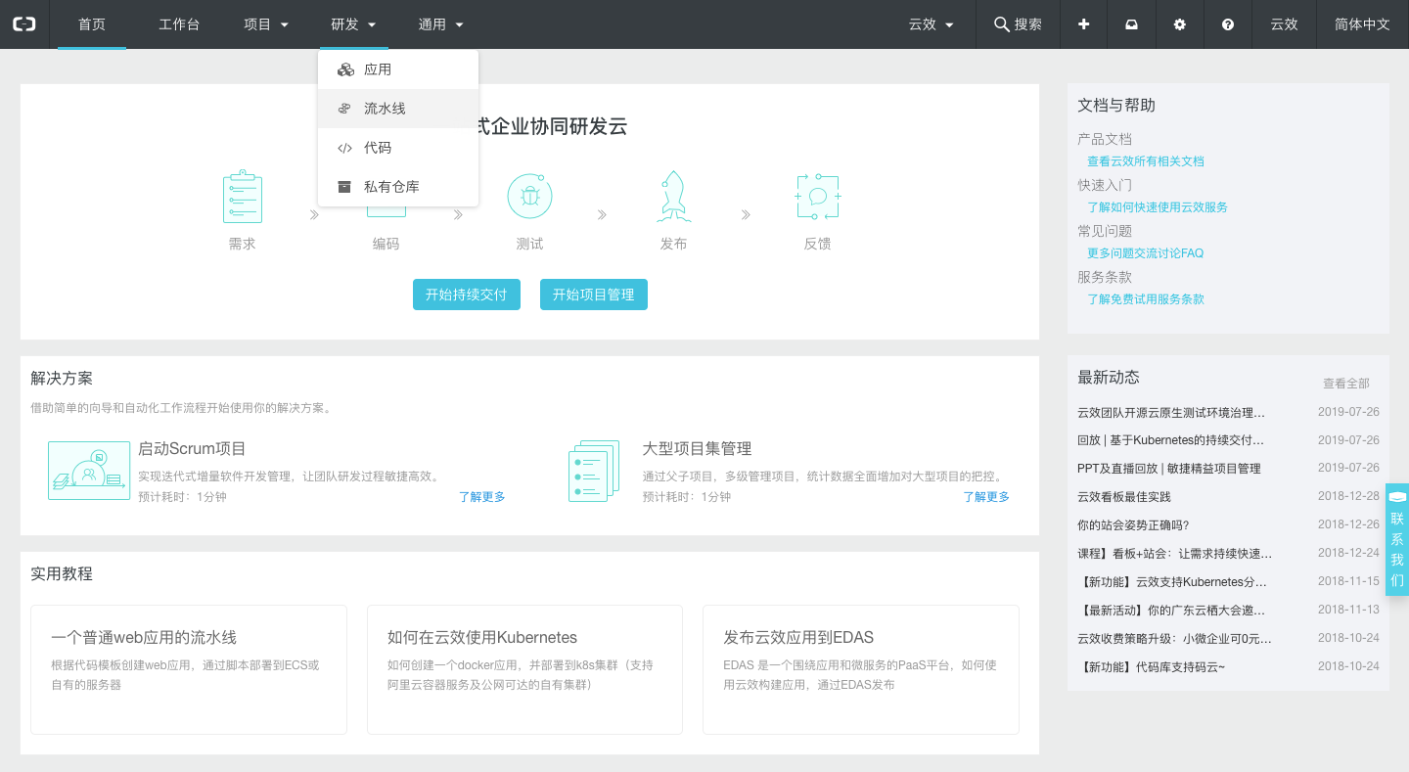Click the 私有仓库 archive box icon
Image resolution: width=1409 pixels, height=772 pixels.
pos(344,187)
